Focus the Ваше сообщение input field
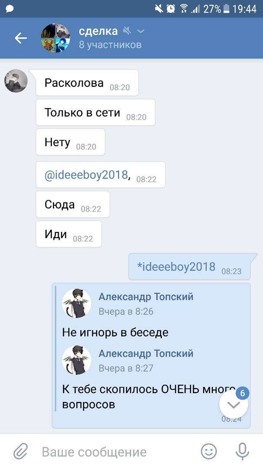 115,452
